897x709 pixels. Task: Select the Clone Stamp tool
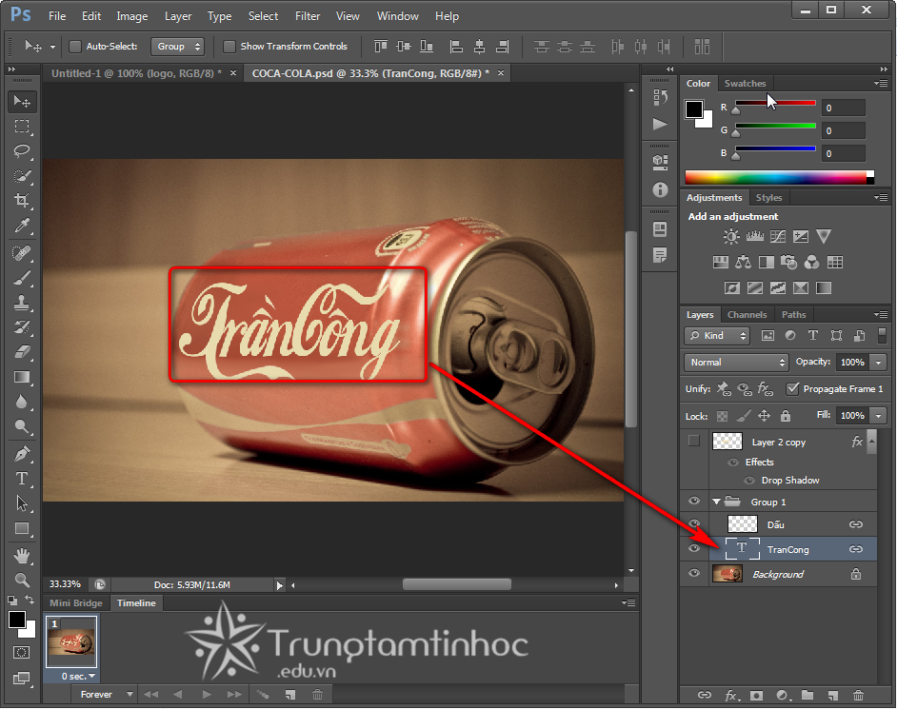coord(22,303)
